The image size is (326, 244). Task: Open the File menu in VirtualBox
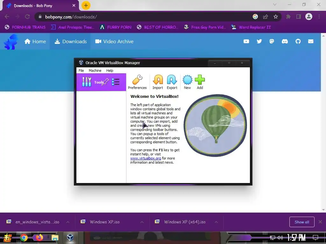tap(81, 71)
